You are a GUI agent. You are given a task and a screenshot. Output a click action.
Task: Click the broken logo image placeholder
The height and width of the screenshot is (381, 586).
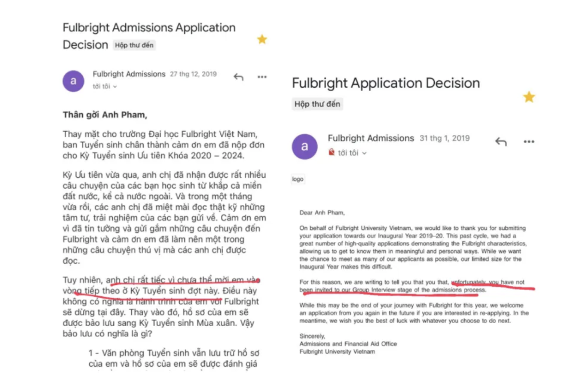point(298,179)
